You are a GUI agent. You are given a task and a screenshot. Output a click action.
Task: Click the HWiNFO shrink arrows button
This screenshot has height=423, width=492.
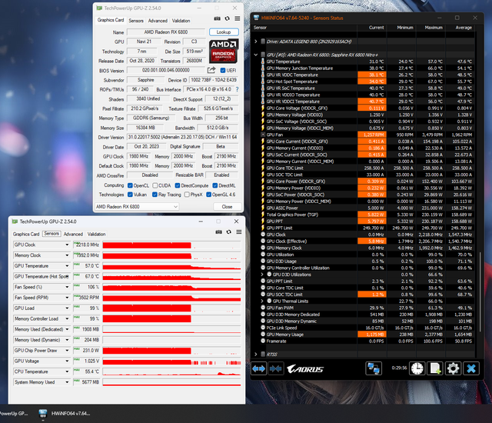click(275, 368)
